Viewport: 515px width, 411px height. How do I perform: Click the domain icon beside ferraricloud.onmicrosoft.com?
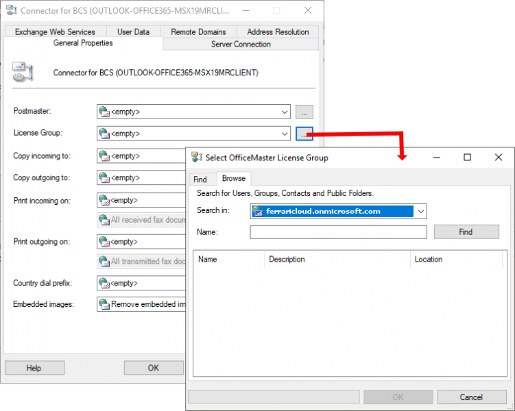(x=258, y=212)
